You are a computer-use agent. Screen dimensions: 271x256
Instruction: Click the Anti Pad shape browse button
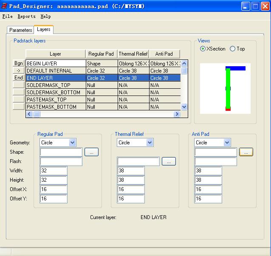point(246,152)
